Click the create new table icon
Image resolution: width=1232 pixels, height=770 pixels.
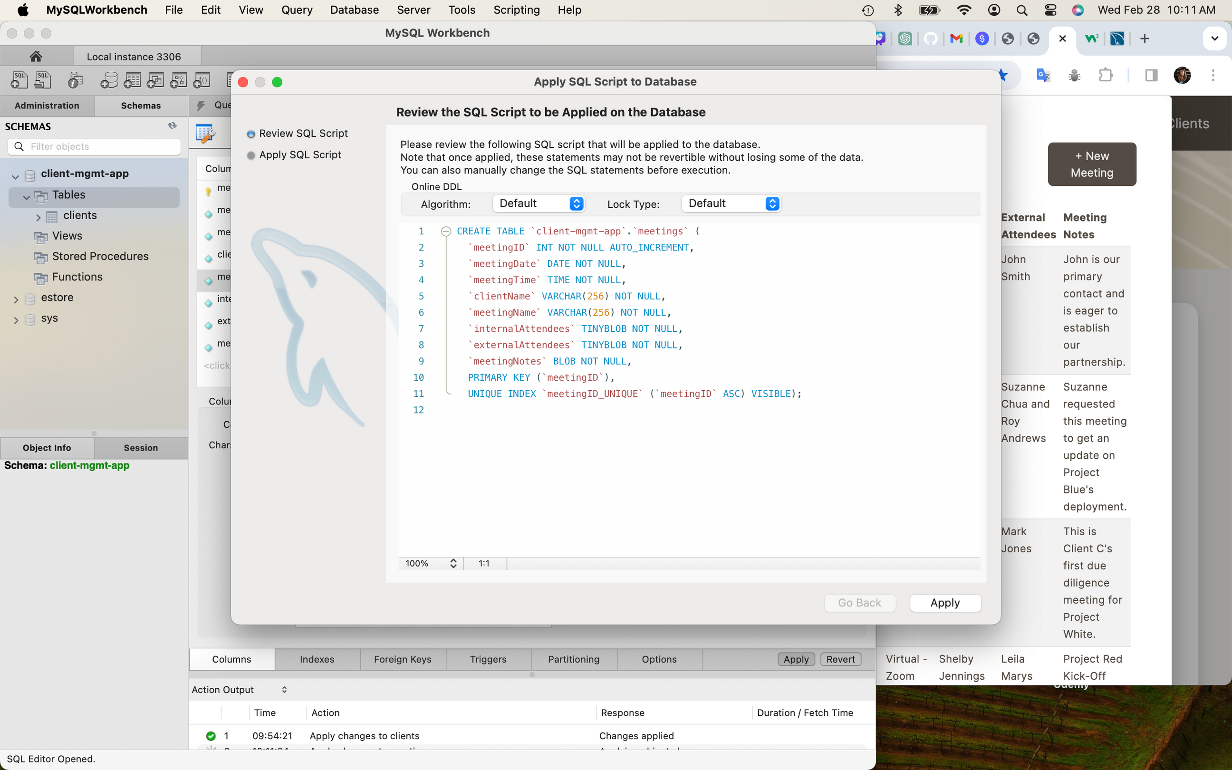[x=132, y=80]
